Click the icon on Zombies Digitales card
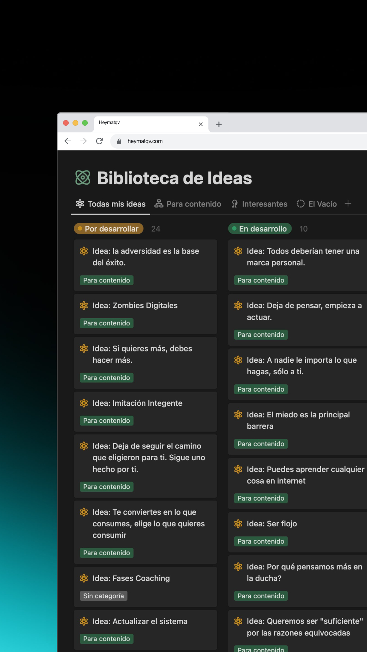Screen dimensions: 367x652 pos(84,306)
